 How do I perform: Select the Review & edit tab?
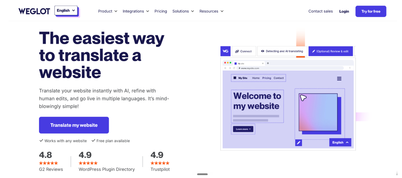[x=330, y=51]
